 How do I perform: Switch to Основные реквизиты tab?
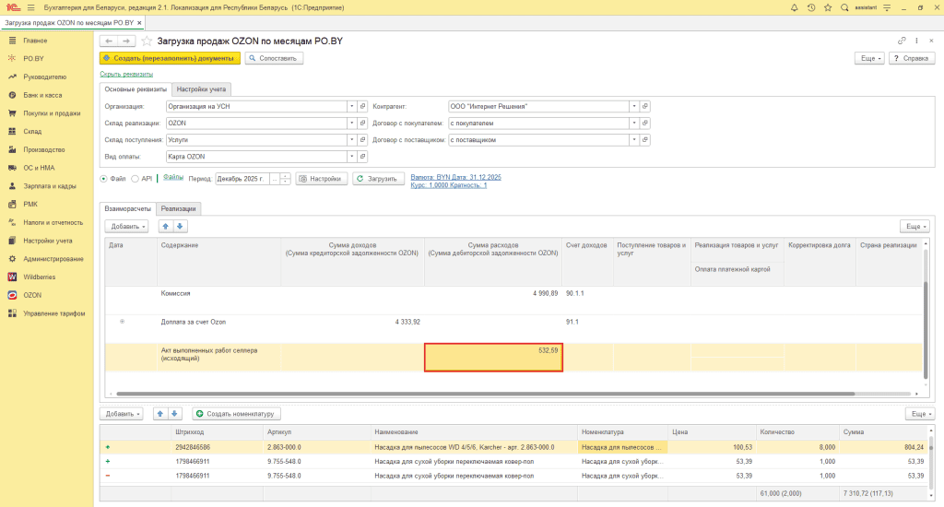136,89
